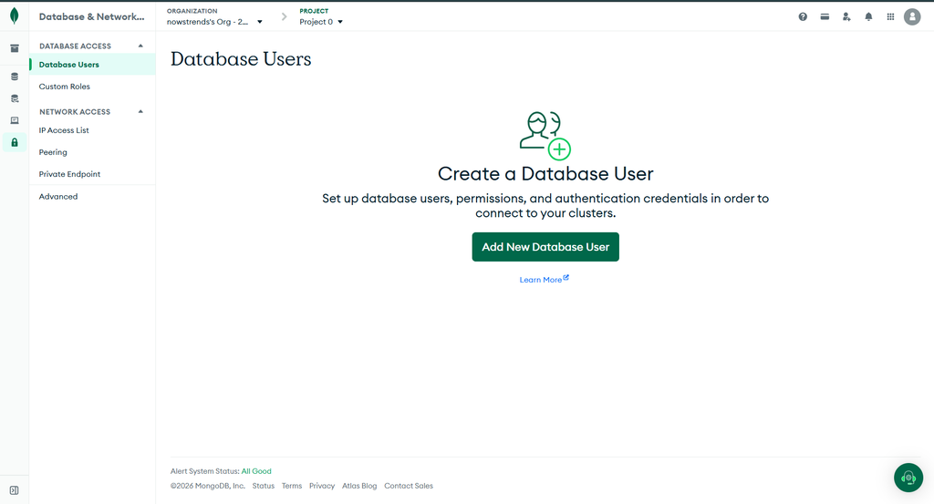Click the Create Database User illustration
This screenshot has height=504, width=934.
tap(545, 136)
